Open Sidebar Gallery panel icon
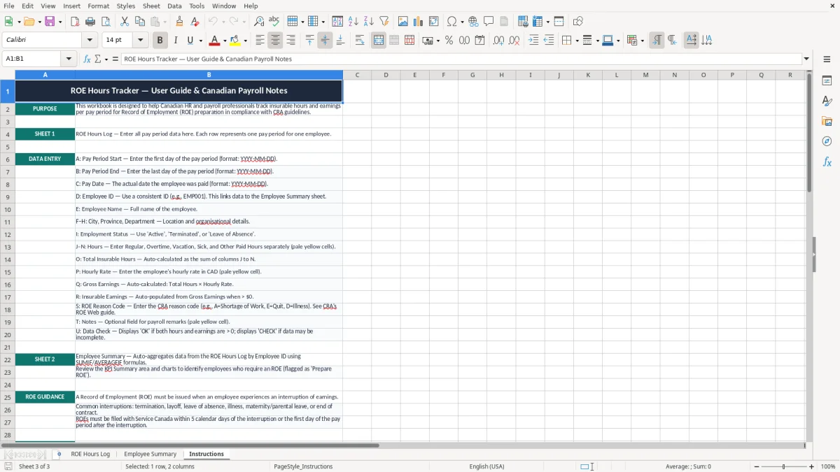This screenshot has height=472, width=840. coord(827,121)
